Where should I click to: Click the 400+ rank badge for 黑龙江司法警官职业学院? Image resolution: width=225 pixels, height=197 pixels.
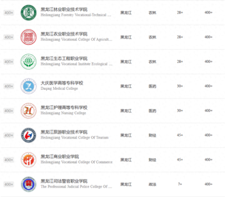pyautogui.click(x=9, y=184)
